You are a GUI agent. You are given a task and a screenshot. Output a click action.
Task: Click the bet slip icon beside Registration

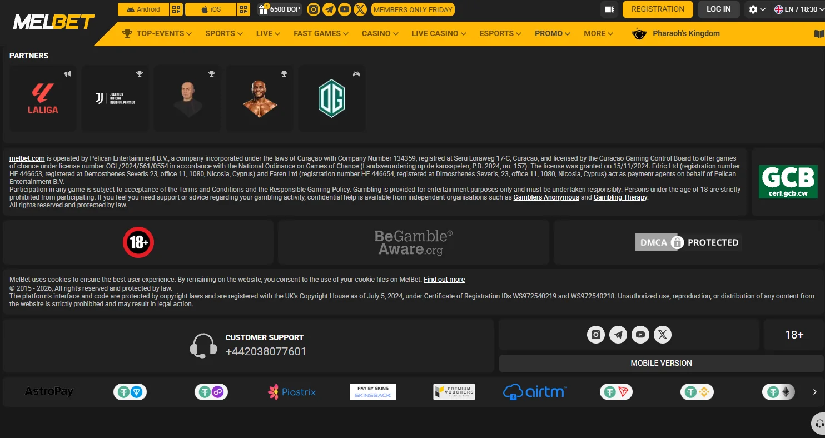point(609,9)
